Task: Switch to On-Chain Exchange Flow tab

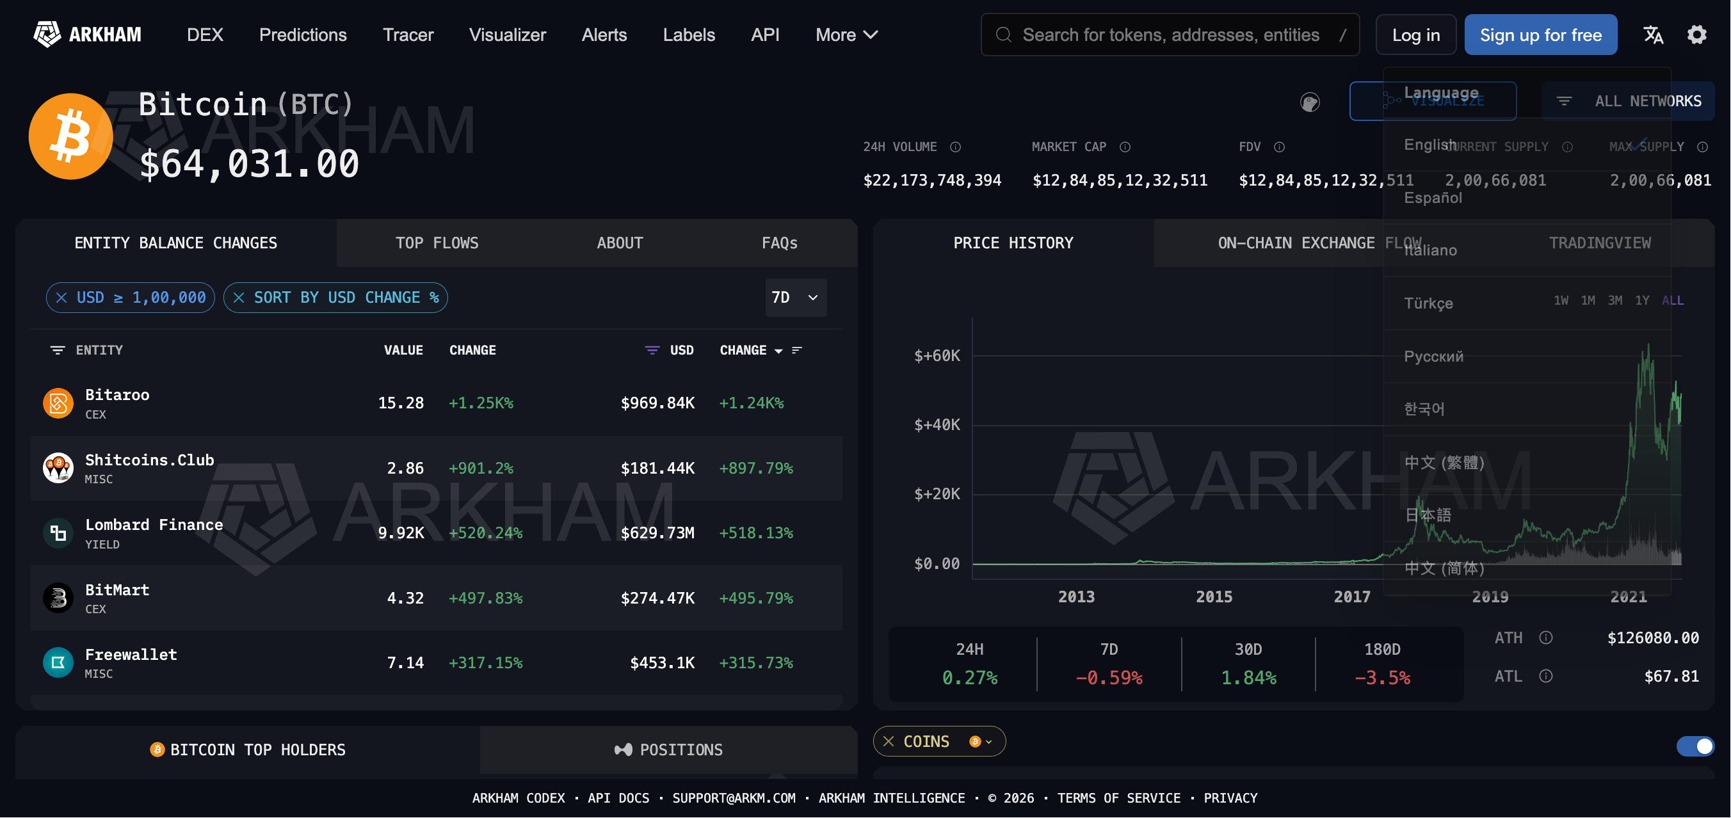Action: [1319, 243]
